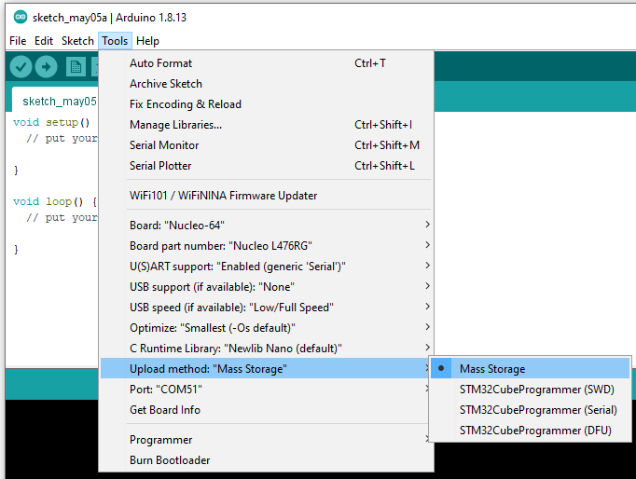Open the File menu
This screenshot has width=636, height=479.
[18, 41]
